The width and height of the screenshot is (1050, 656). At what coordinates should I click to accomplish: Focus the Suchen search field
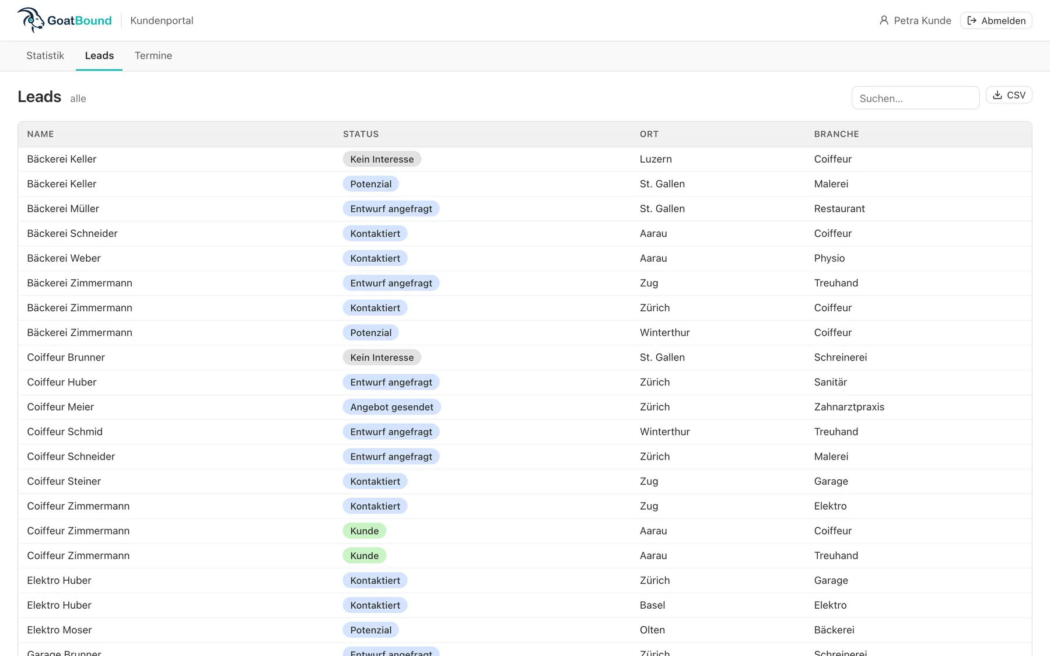tap(915, 98)
